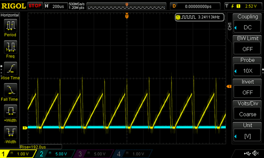Screen dimensions: 264x158
Task: Toggle BW Limit OFF
Action: click(247, 45)
